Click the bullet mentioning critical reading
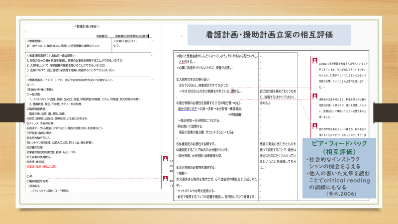This screenshot has height=224, width=398. [338, 180]
